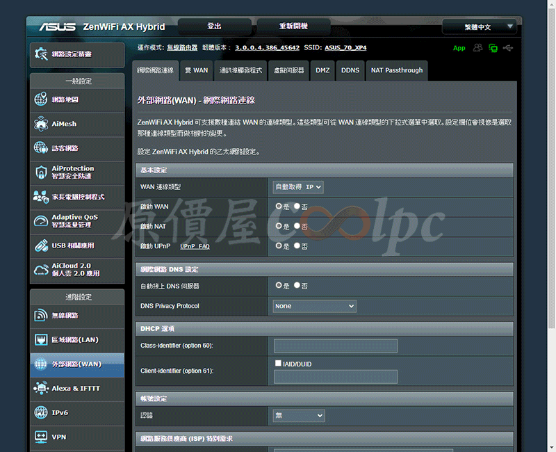The image size is (556, 452).
Task: Open the 家長電腦控制程式 parental control icon
Action: tap(41, 197)
